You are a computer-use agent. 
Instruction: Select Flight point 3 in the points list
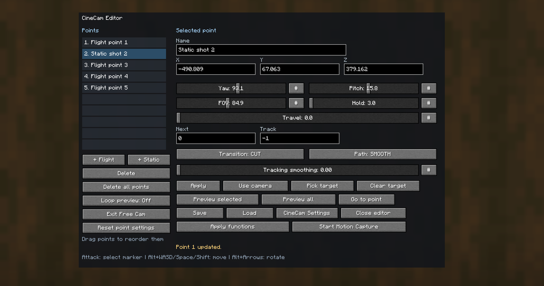click(x=124, y=65)
